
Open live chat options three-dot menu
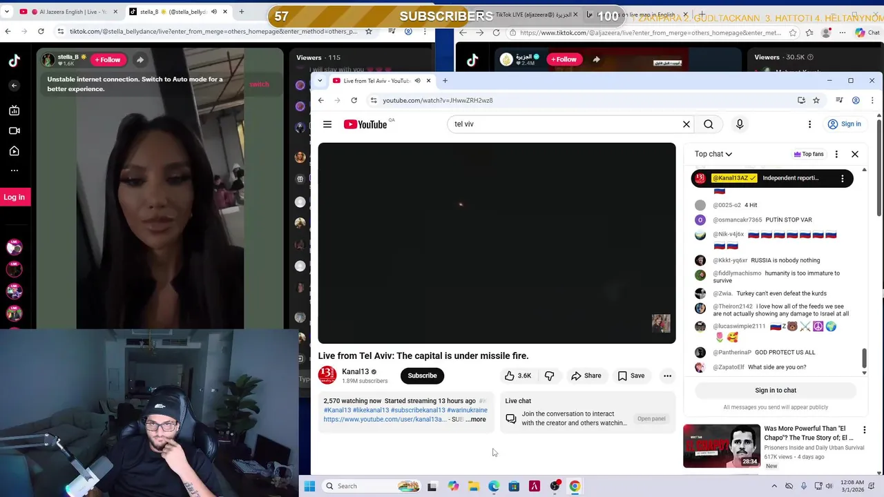click(836, 154)
